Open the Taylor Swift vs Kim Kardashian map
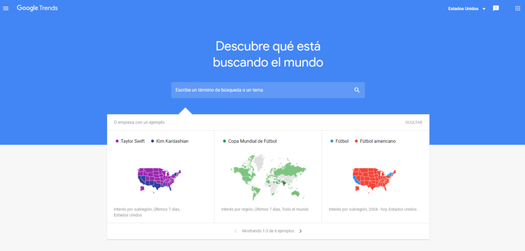525x251 pixels. 159,180
